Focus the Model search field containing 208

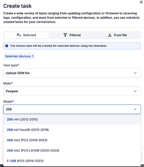point(72,109)
